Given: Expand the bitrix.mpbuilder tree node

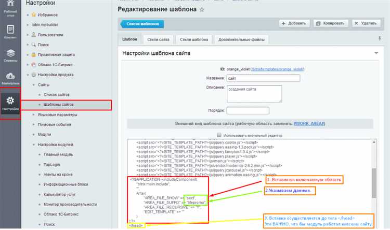Looking at the screenshot, I should (28, 25).
